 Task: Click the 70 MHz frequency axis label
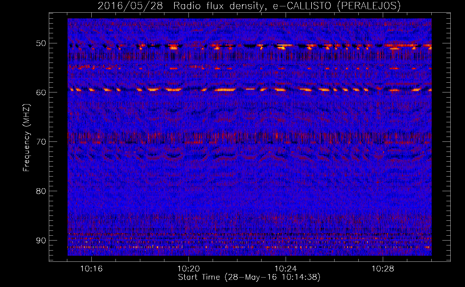41,142
